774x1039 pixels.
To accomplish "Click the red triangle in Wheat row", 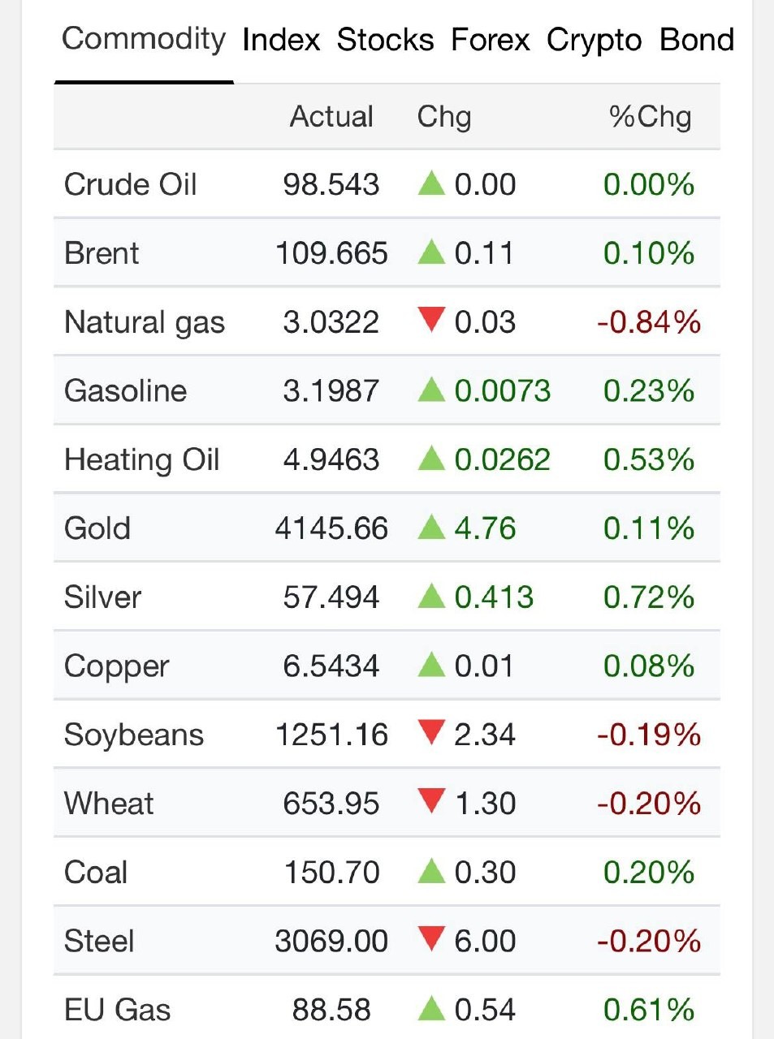I will click(431, 801).
